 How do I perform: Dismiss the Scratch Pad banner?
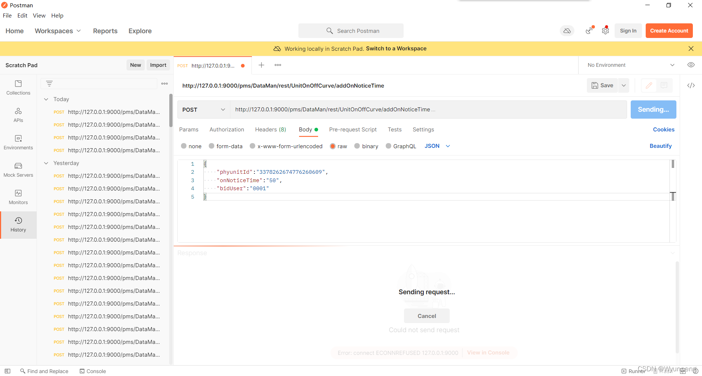pyautogui.click(x=691, y=49)
